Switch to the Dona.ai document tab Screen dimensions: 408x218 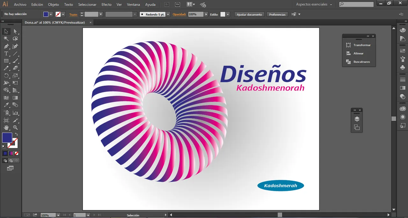[55, 23]
